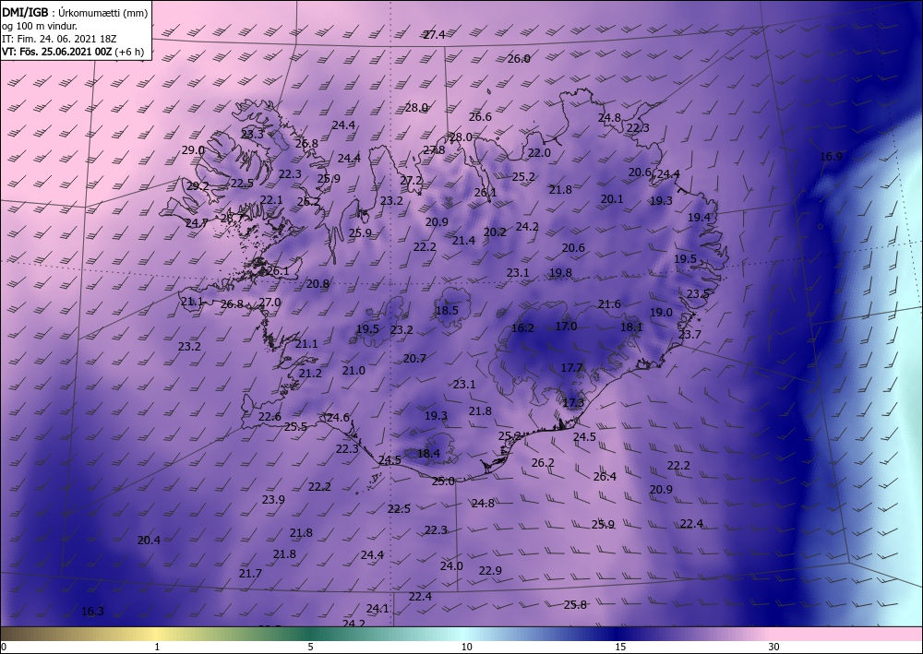This screenshot has width=923, height=654.
Task: Click the 19.0 map value
Action: tap(661, 313)
